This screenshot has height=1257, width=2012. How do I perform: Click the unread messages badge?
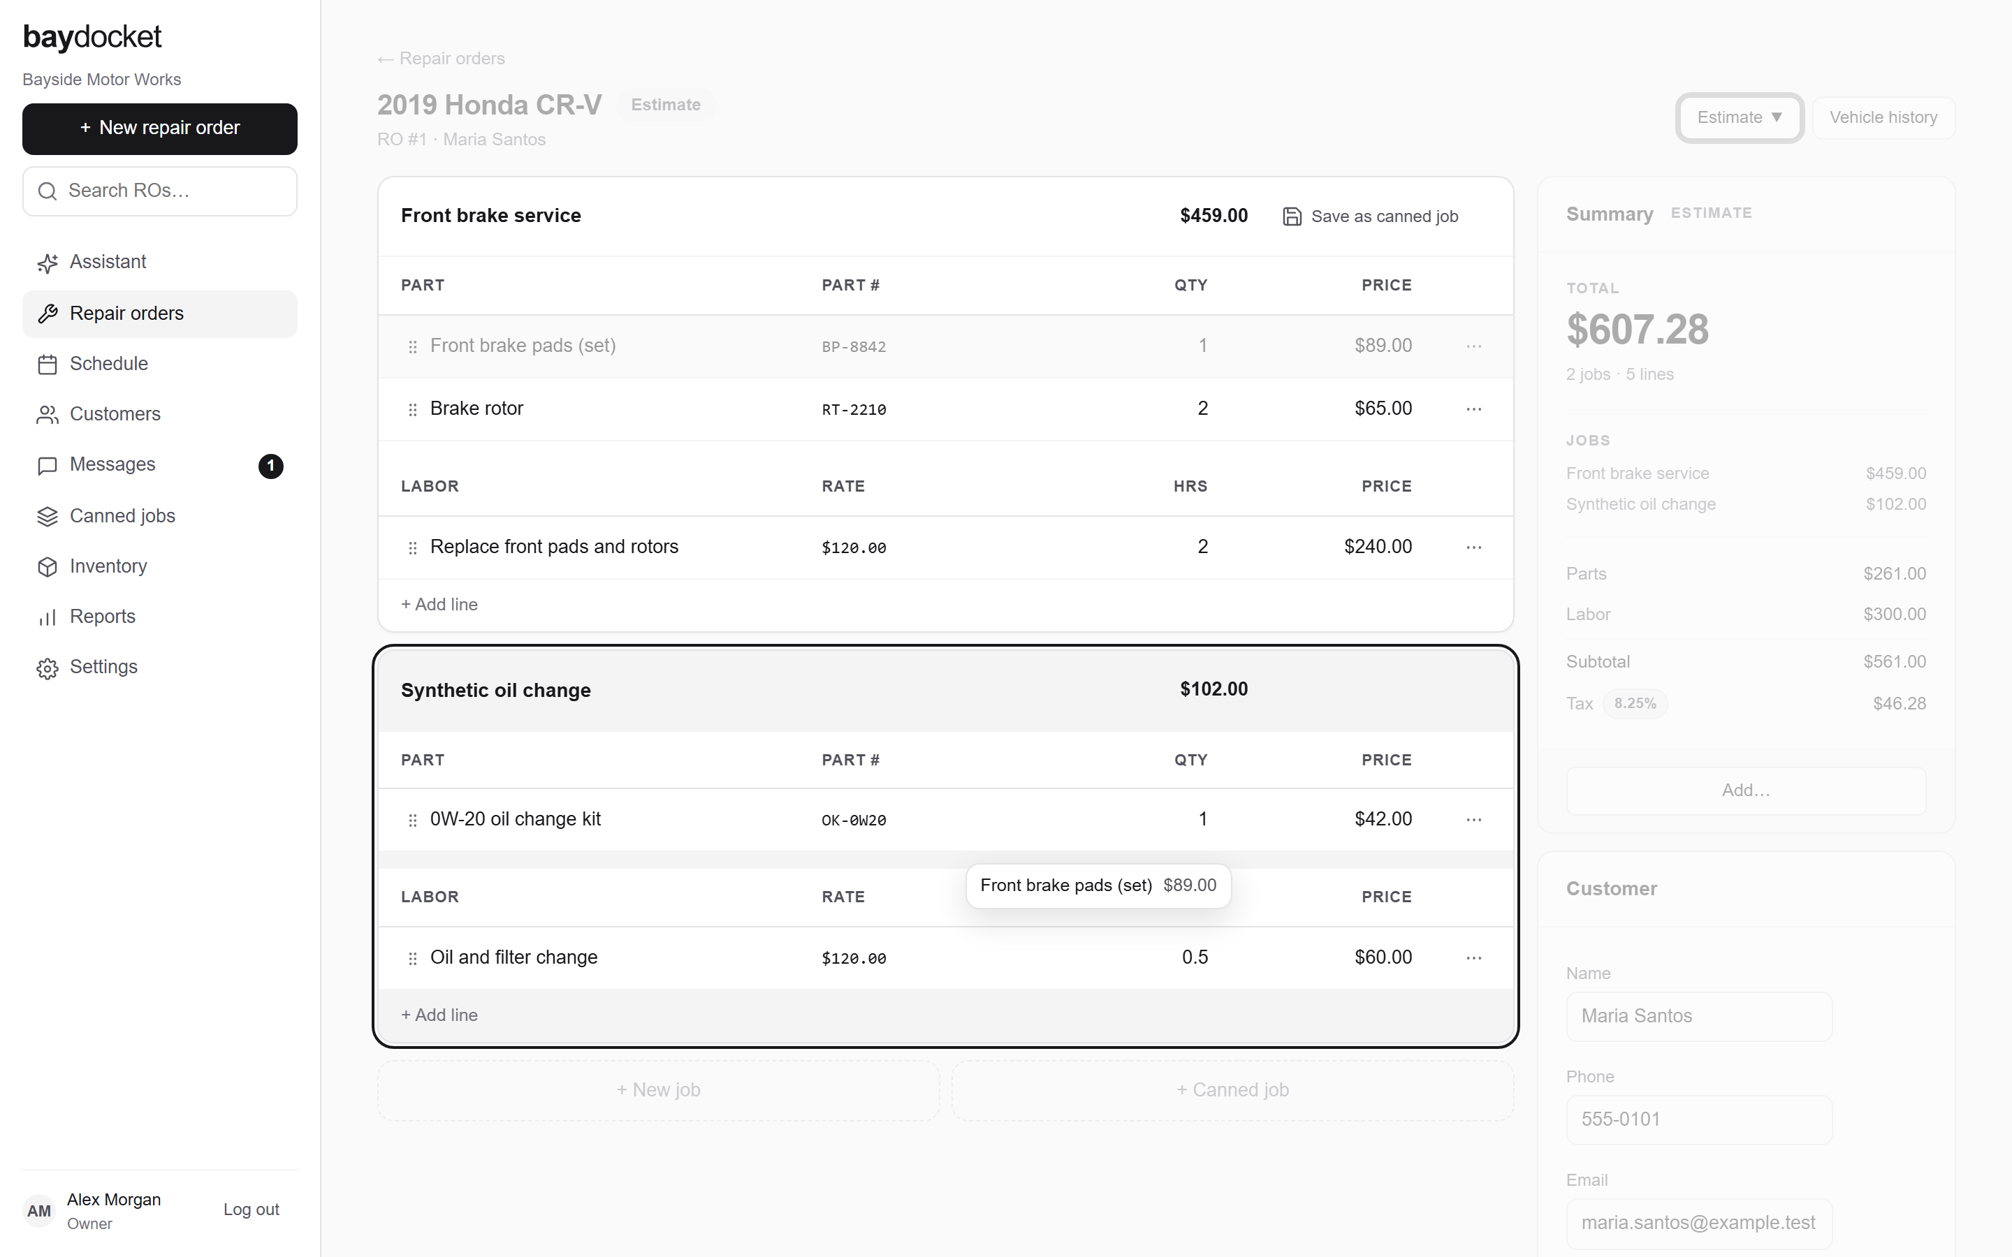[270, 466]
